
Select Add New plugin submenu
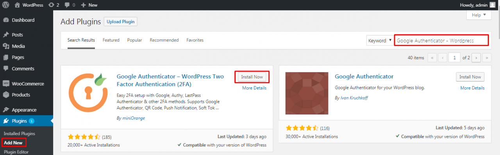point(13,143)
